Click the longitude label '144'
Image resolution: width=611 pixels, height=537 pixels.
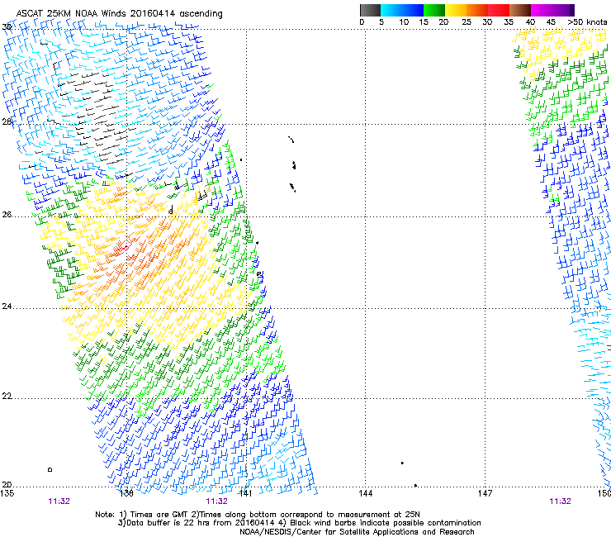[x=365, y=493]
